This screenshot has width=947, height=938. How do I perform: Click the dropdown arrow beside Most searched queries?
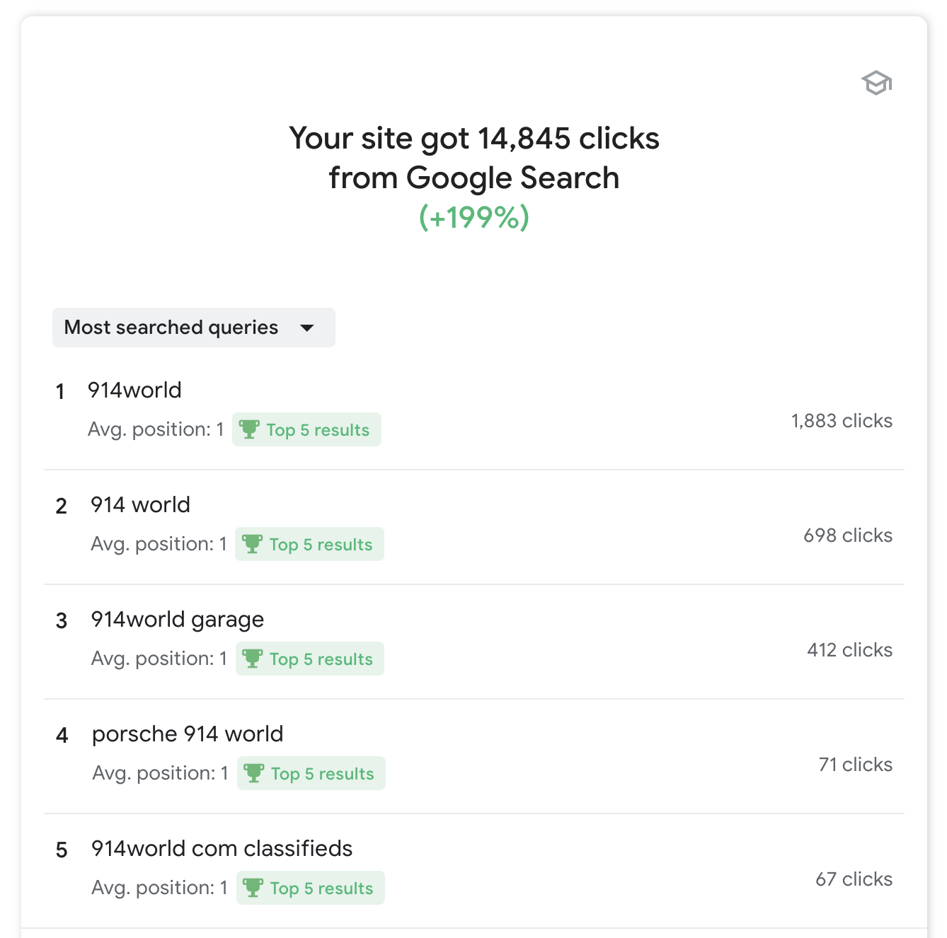click(x=307, y=328)
